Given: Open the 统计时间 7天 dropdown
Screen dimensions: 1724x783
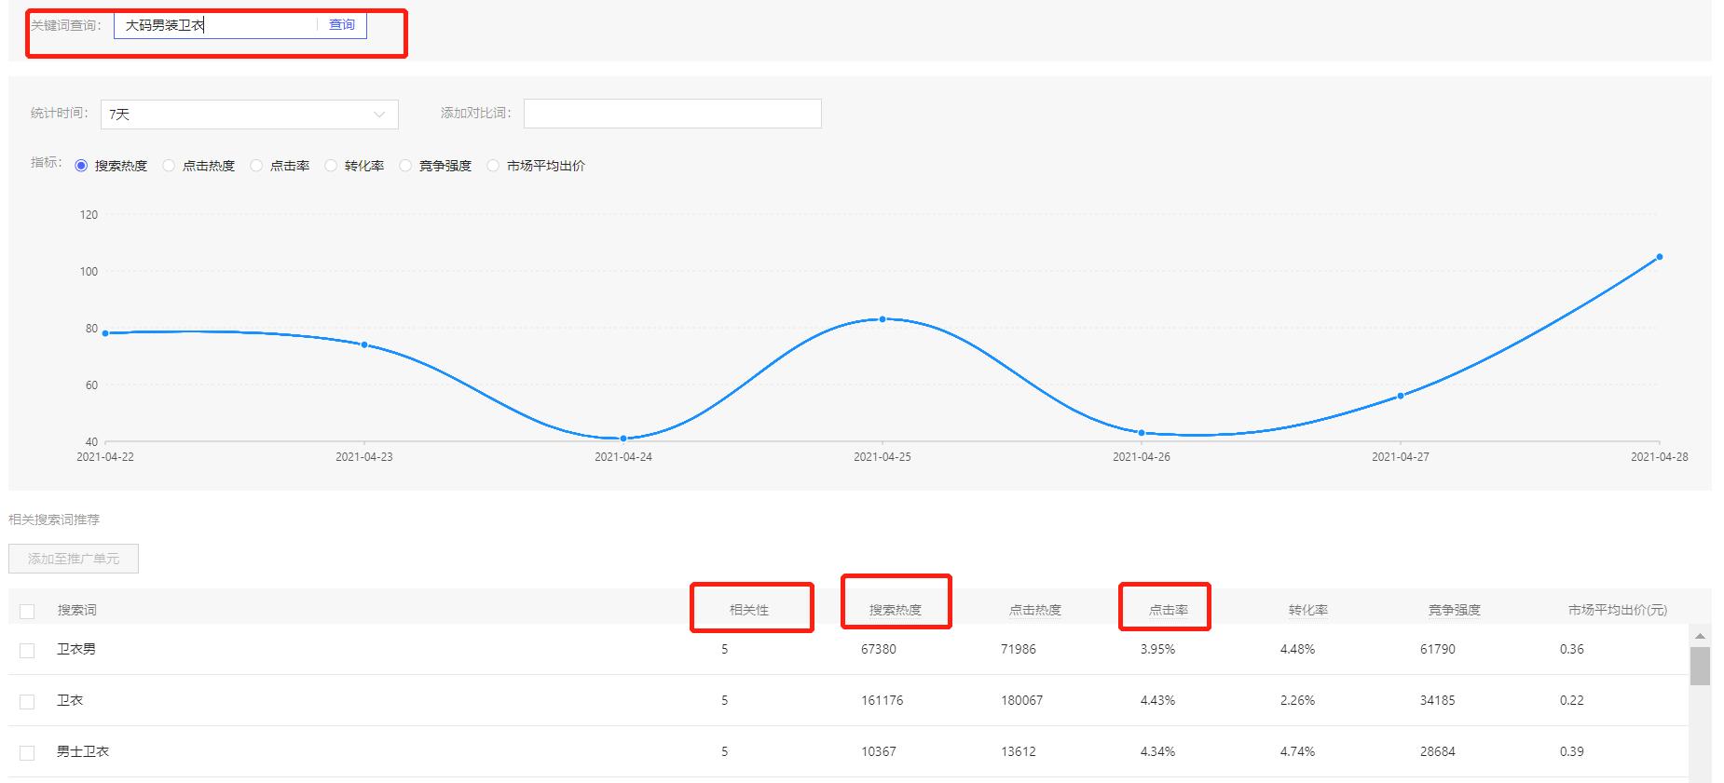Looking at the screenshot, I should (x=249, y=115).
